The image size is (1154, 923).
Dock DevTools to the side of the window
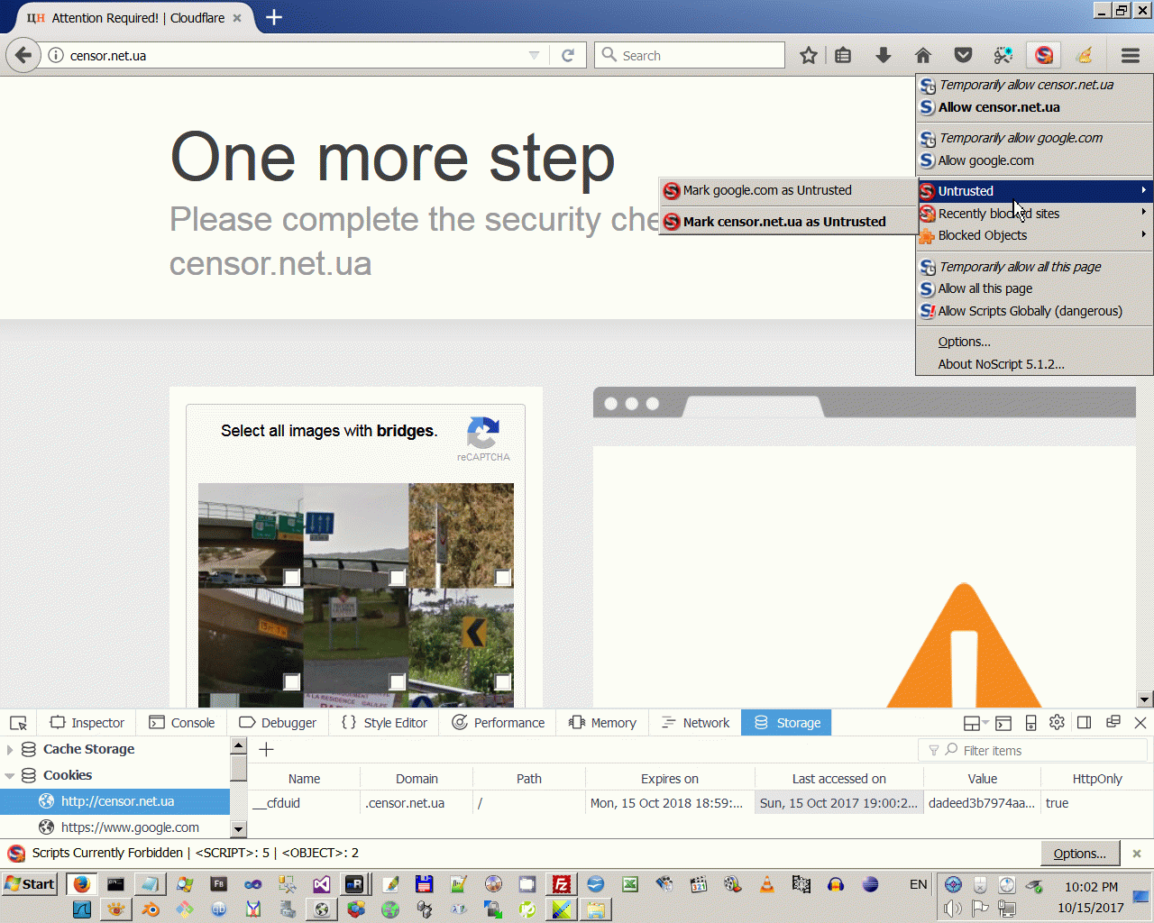coord(1085,723)
